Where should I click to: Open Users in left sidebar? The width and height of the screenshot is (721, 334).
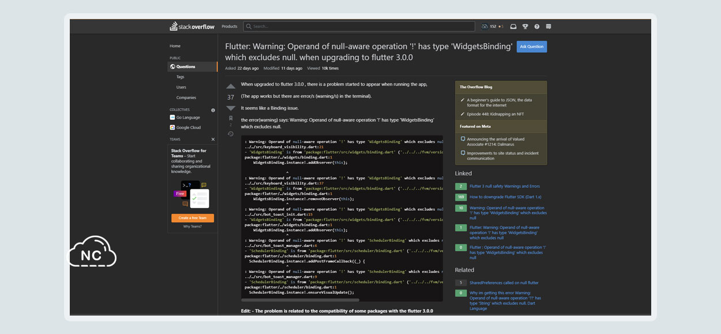point(181,88)
